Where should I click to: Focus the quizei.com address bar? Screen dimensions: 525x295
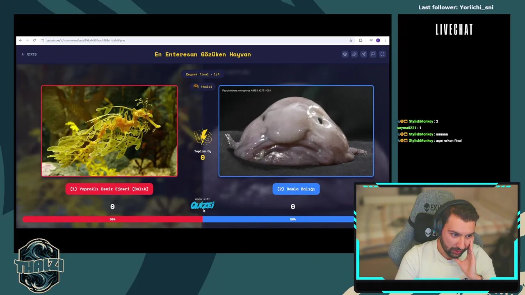195,41
